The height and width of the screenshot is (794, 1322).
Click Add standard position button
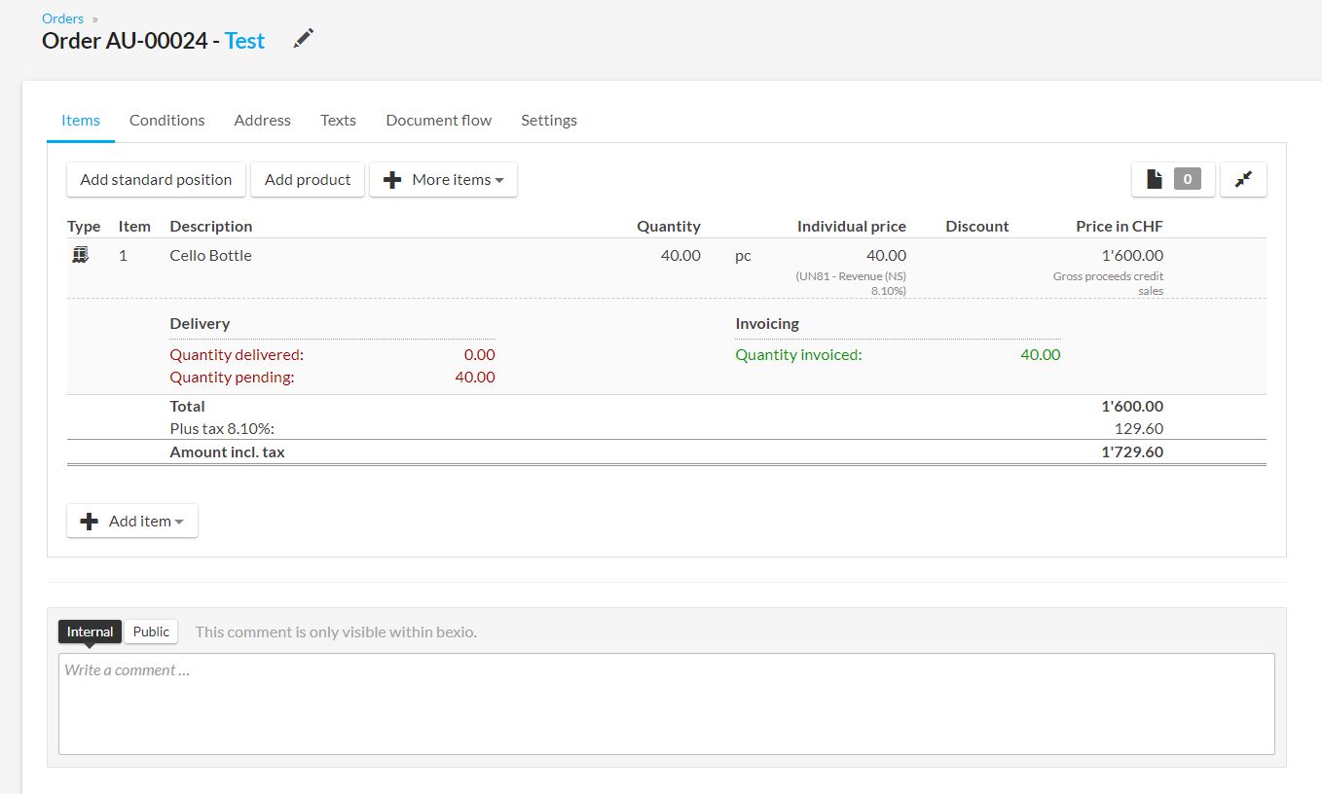coord(156,179)
